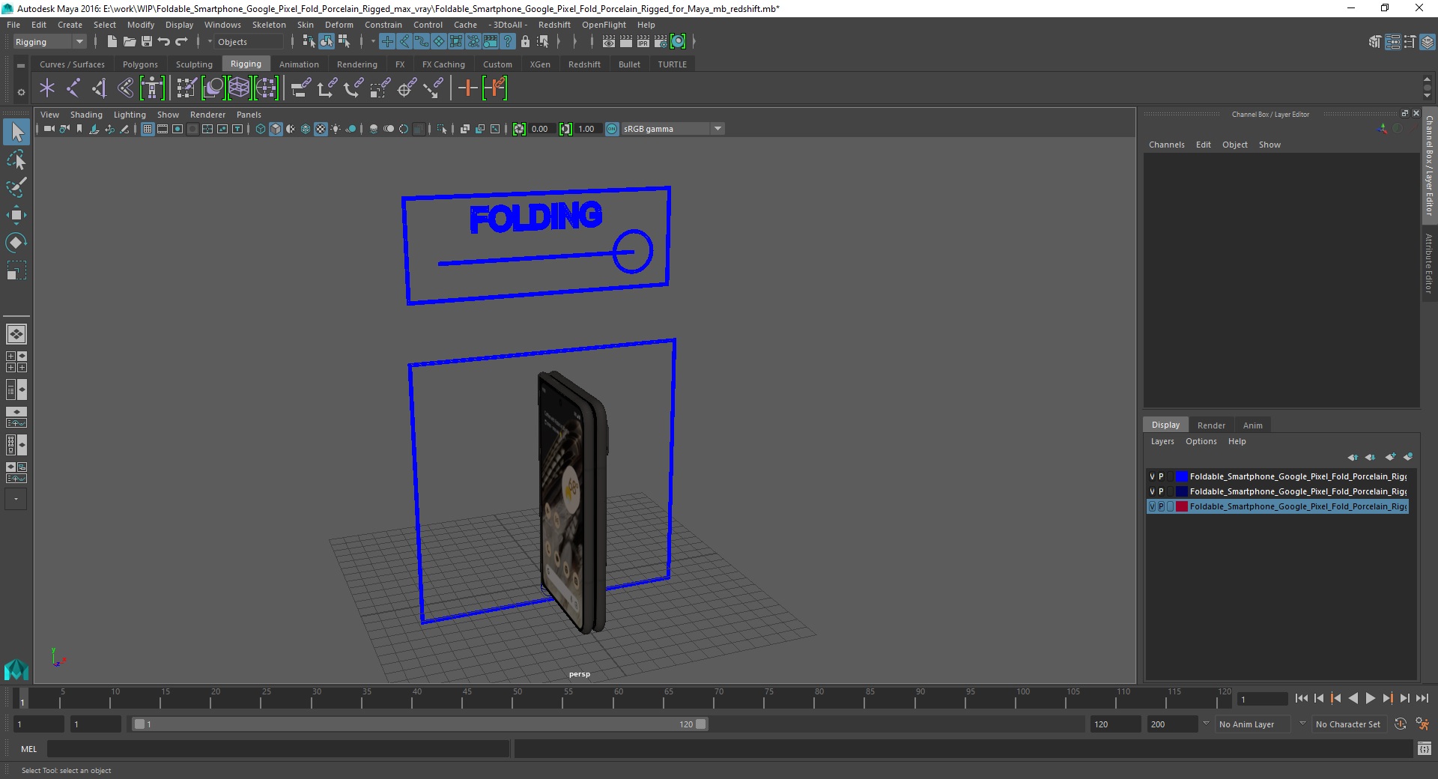Screen dimensions: 1438x779
Task: Activate the Lasso select tool
Action: click(16, 160)
